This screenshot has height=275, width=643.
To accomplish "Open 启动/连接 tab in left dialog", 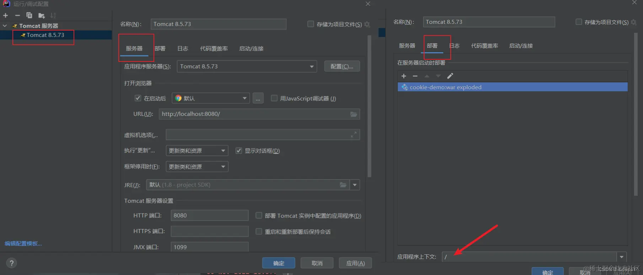I will tap(251, 48).
